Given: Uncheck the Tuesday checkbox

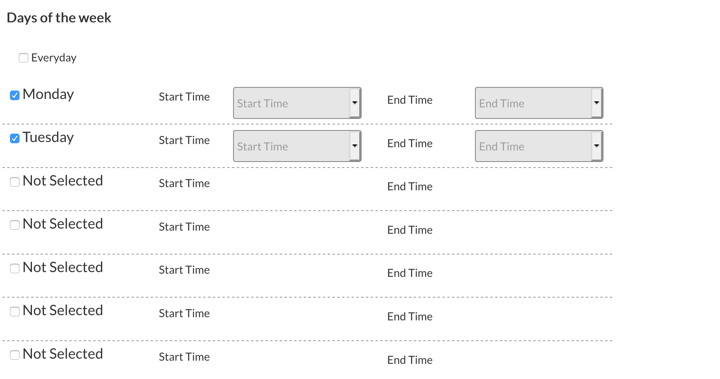Looking at the screenshot, I should coord(14,138).
